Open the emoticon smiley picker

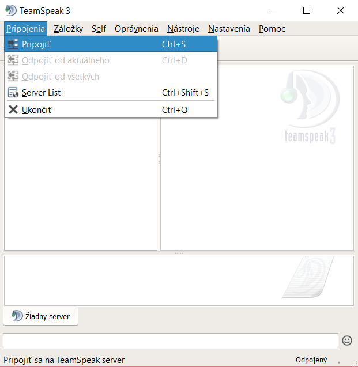click(347, 340)
